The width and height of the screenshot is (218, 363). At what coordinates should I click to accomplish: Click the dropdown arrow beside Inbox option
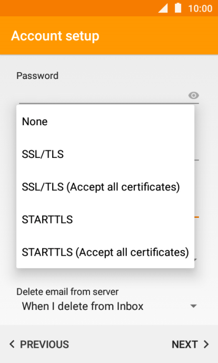click(193, 306)
